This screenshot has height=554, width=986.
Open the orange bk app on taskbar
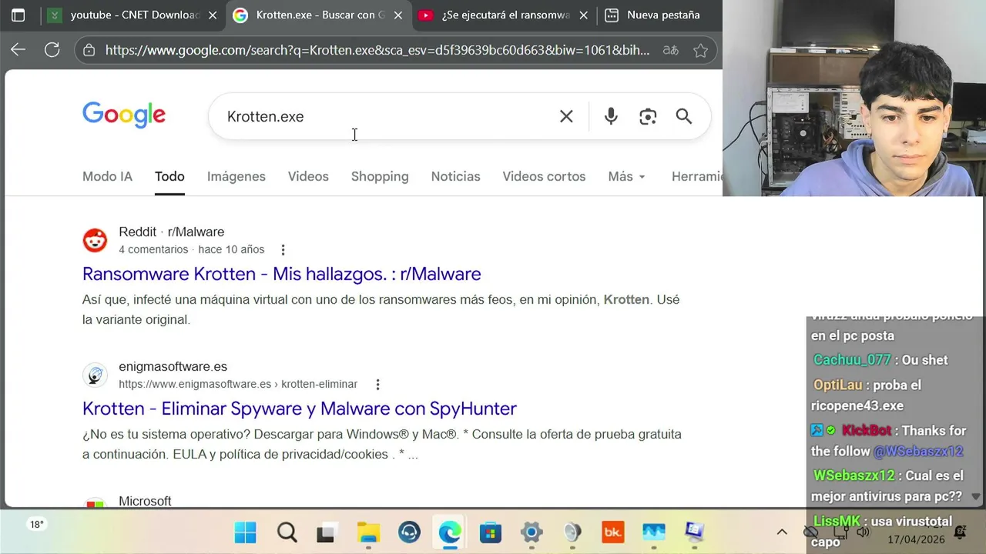coord(612,532)
